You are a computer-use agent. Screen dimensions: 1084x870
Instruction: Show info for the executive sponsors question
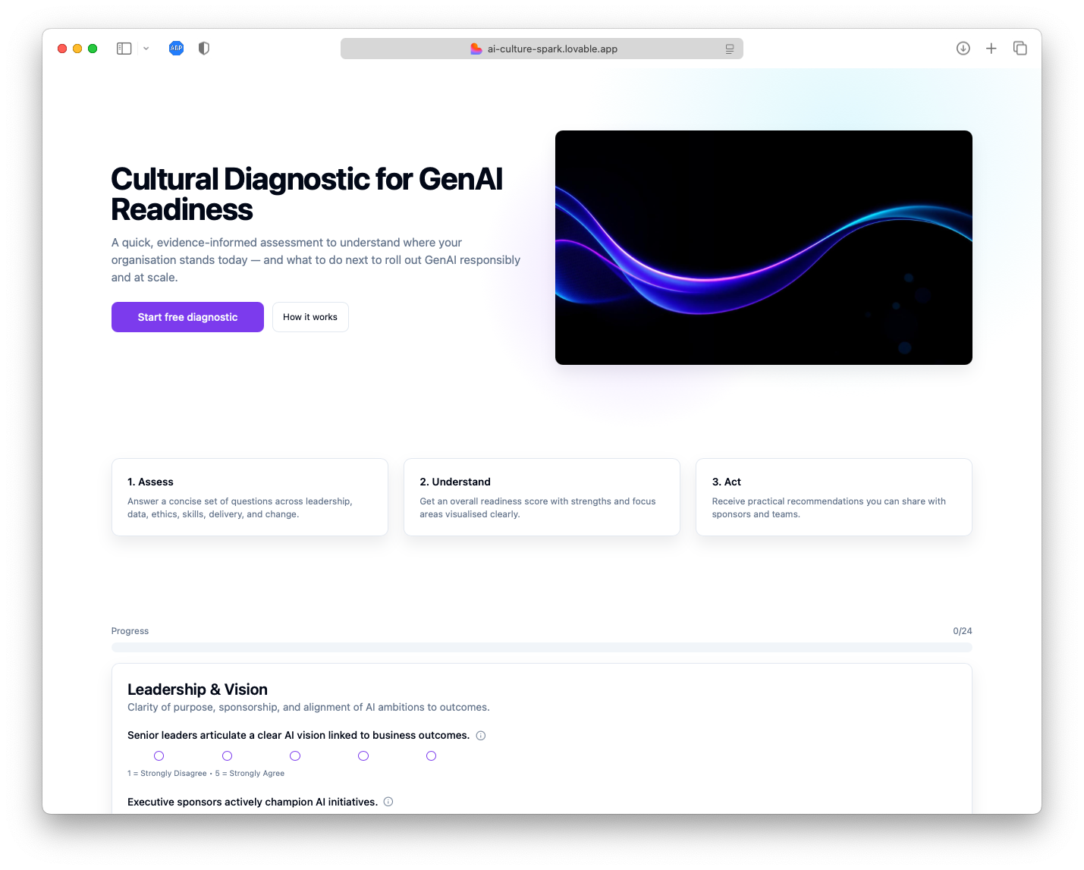coord(388,802)
